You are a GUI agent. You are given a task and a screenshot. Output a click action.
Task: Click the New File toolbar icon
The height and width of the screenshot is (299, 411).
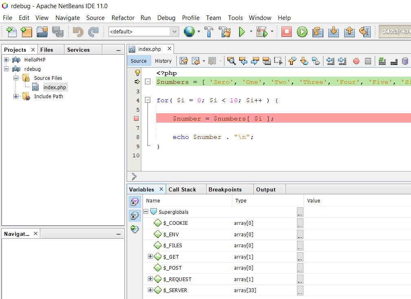tap(11, 32)
